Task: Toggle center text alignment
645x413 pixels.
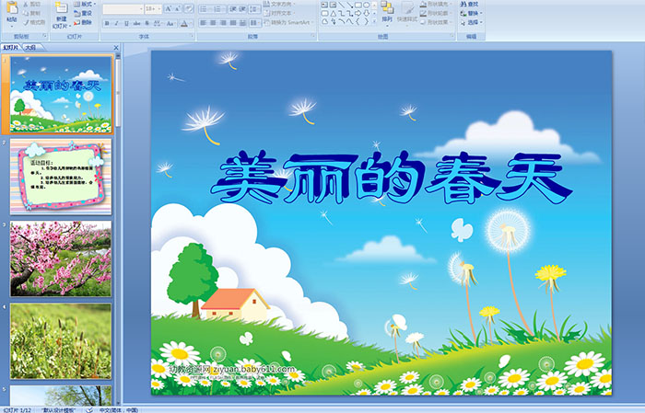Action: (x=213, y=23)
